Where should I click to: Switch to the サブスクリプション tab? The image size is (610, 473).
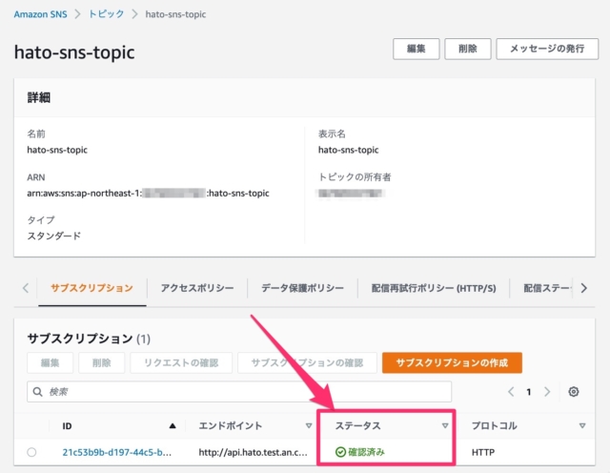pos(91,288)
